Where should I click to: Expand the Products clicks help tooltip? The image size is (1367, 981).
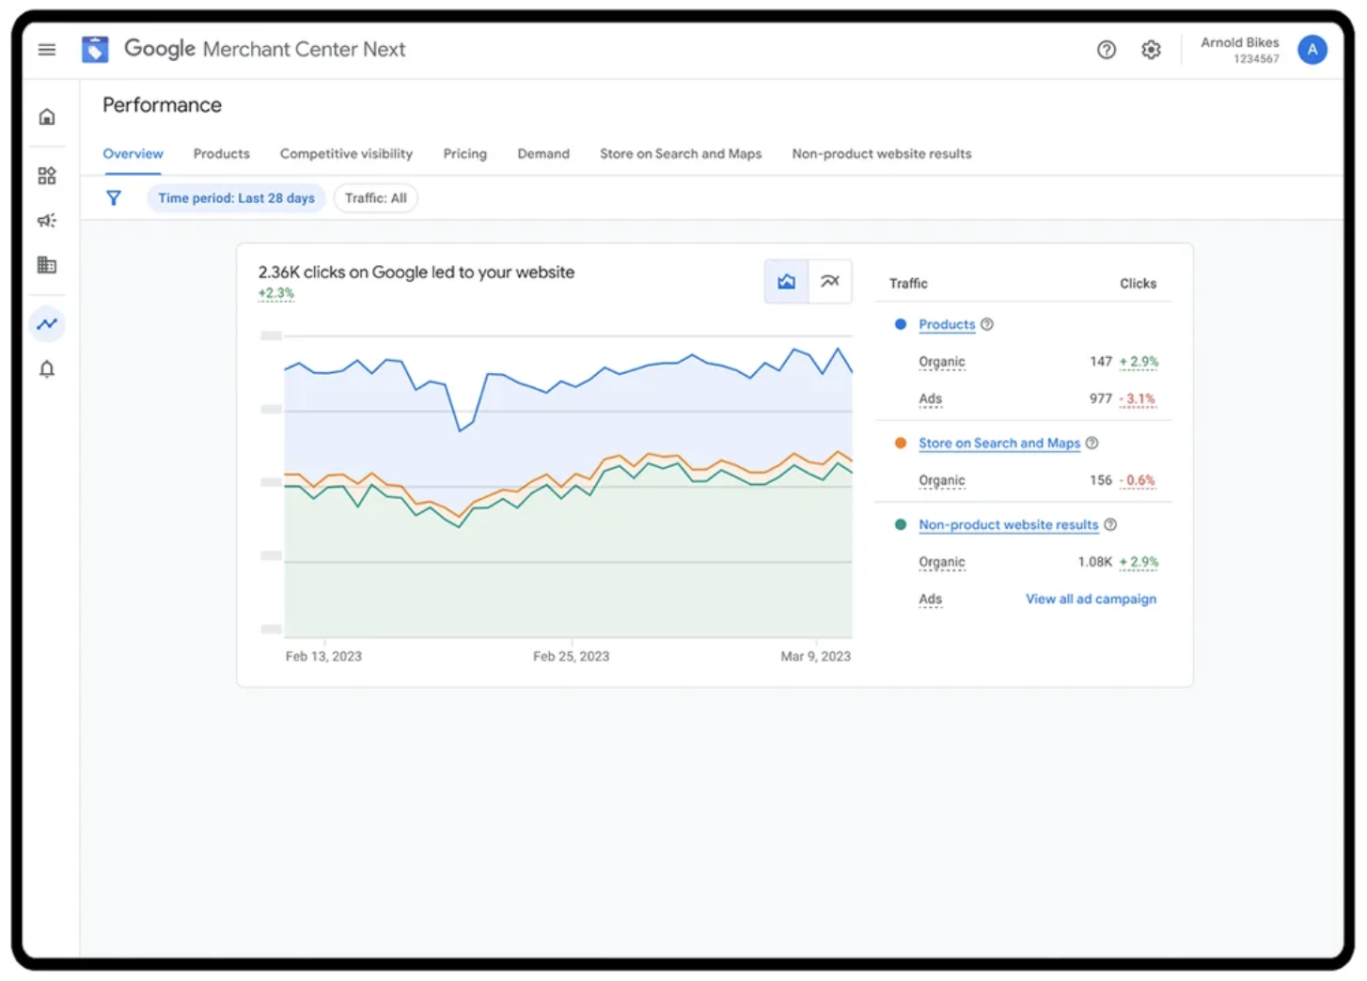click(986, 323)
